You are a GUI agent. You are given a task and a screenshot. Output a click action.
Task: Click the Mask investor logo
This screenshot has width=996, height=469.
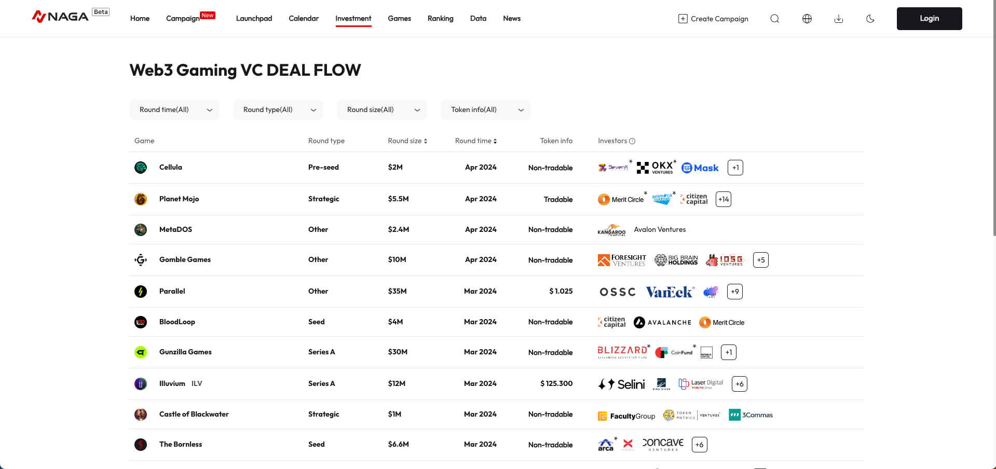[x=700, y=168]
